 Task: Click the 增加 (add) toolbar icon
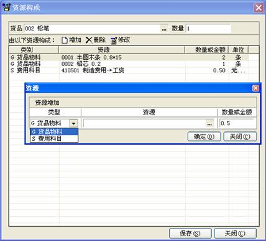[x=65, y=40]
